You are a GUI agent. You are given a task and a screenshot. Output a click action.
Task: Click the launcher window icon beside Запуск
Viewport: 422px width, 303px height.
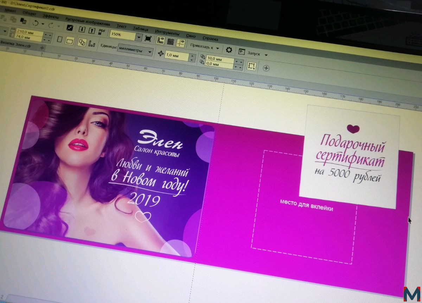[242, 51]
